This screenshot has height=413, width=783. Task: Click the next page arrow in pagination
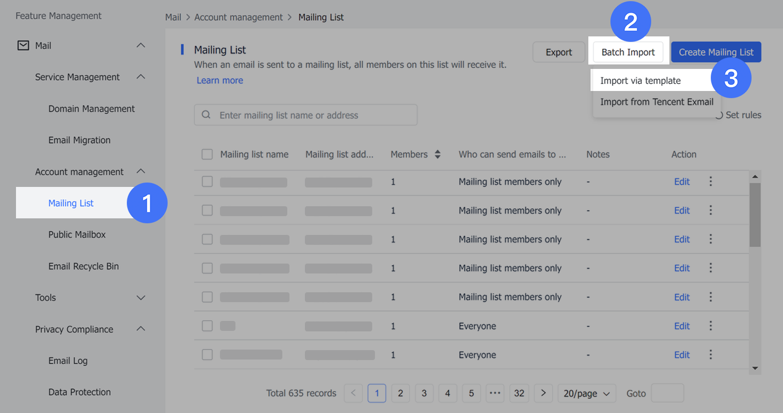point(543,393)
